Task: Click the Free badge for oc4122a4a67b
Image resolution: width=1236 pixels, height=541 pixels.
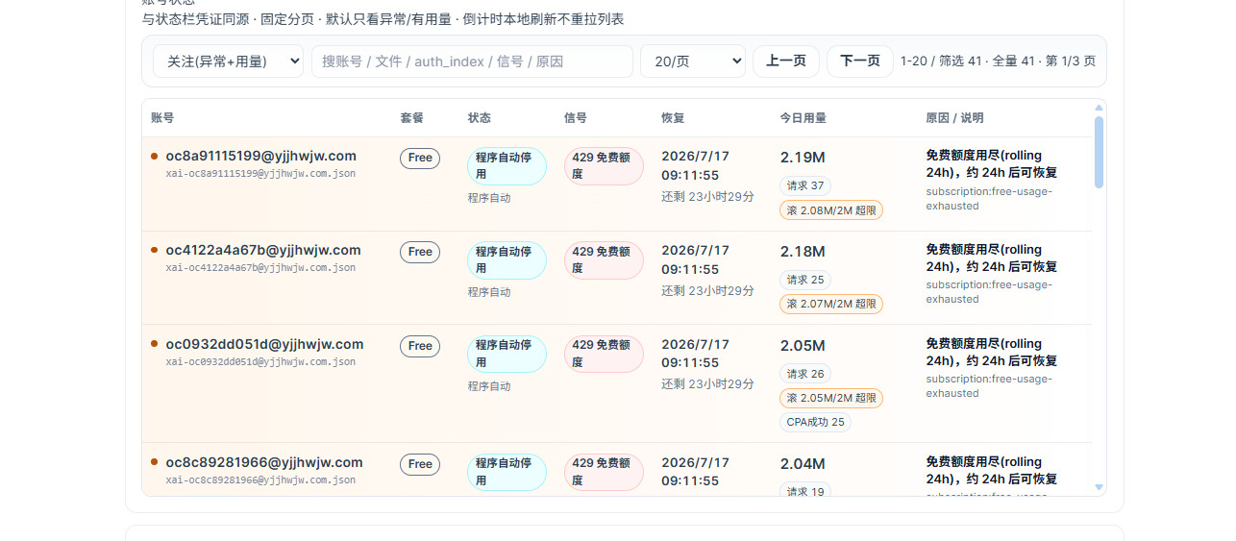Action: [x=420, y=252]
